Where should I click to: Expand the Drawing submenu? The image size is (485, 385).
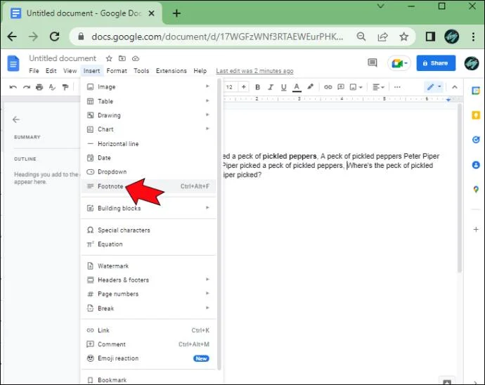(x=148, y=115)
